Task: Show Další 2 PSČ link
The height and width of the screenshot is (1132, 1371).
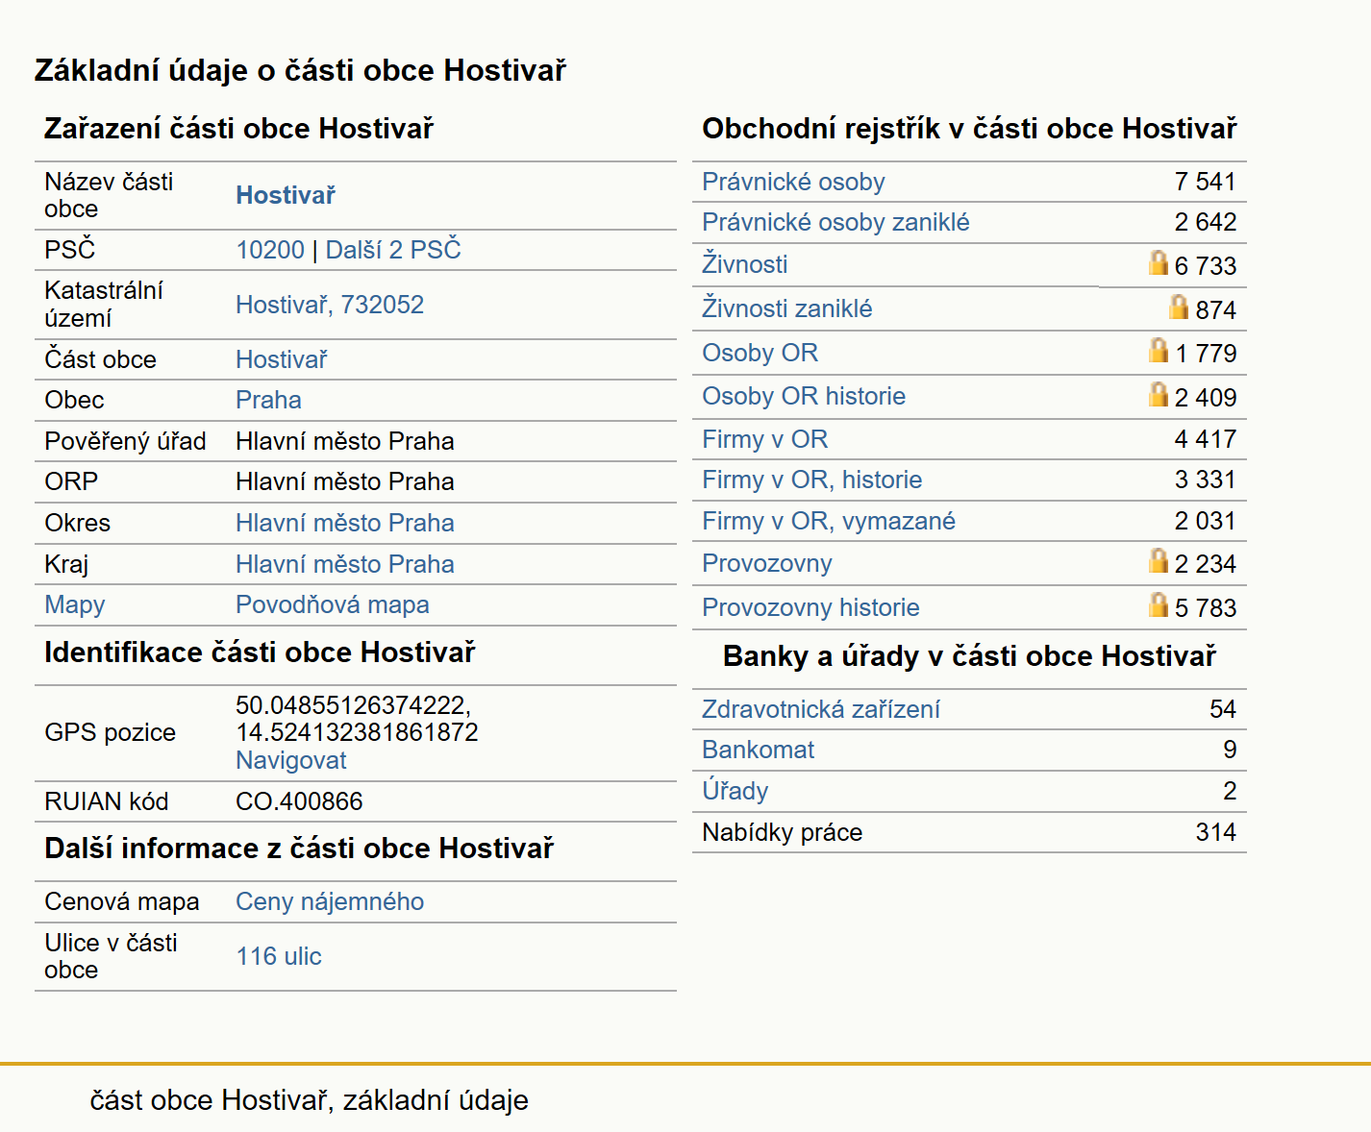Action: coord(393,250)
